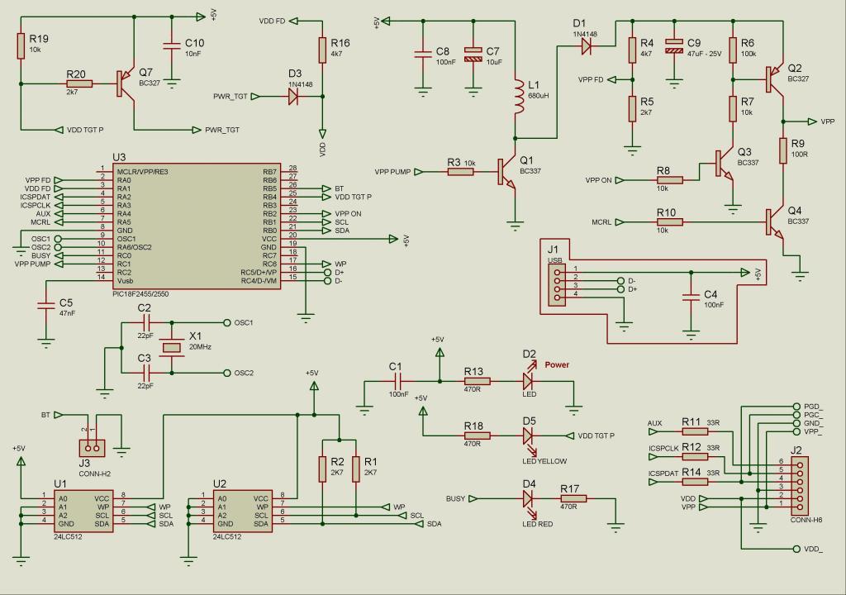846x595 pixels.
Task: Click the VDD TGT P label at D5
Action: pos(596,436)
